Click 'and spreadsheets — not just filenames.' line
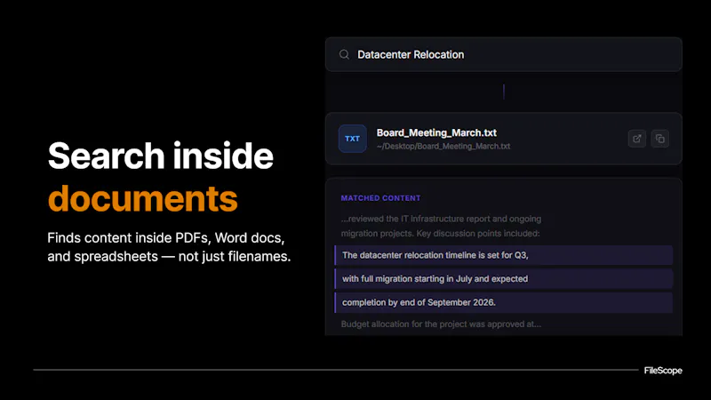 click(169, 256)
